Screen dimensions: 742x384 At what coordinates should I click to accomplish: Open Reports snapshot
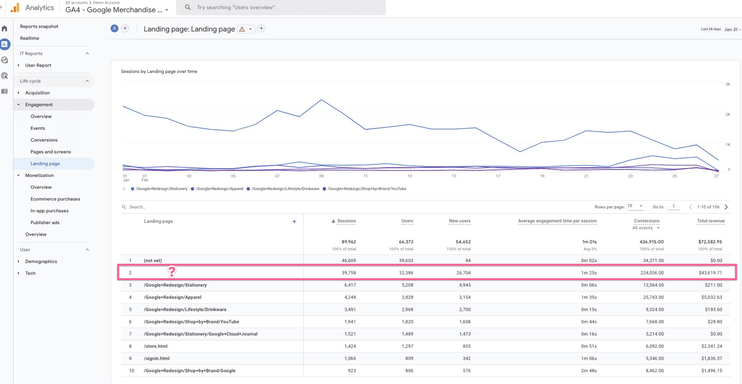click(x=39, y=26)
